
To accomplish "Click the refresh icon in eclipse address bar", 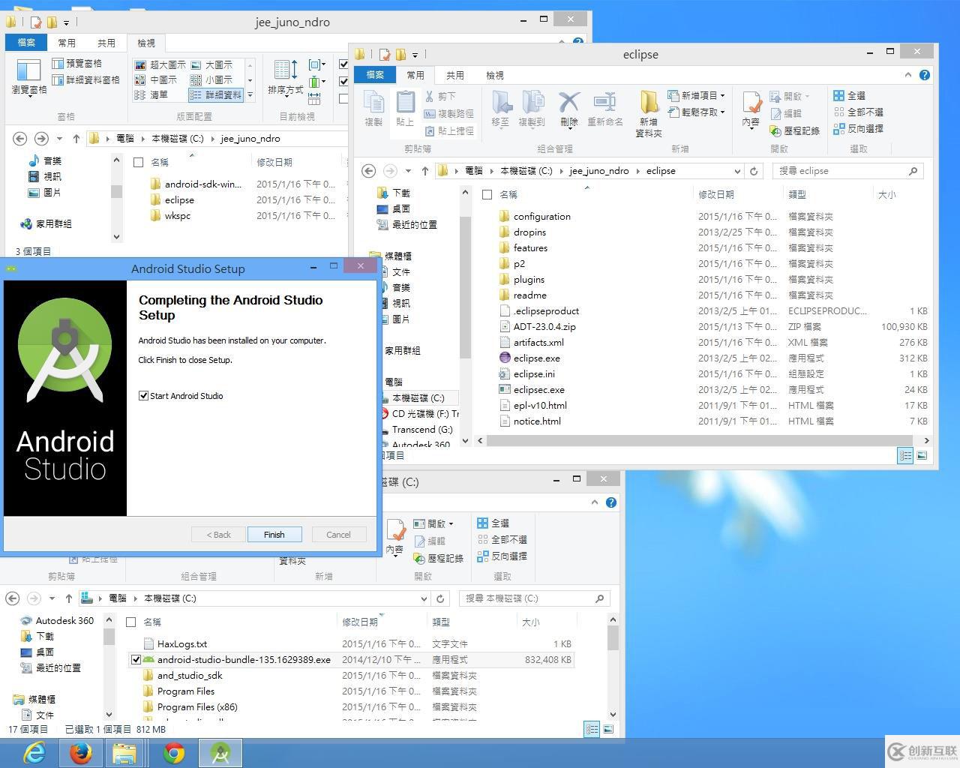I will click(754, 171).
